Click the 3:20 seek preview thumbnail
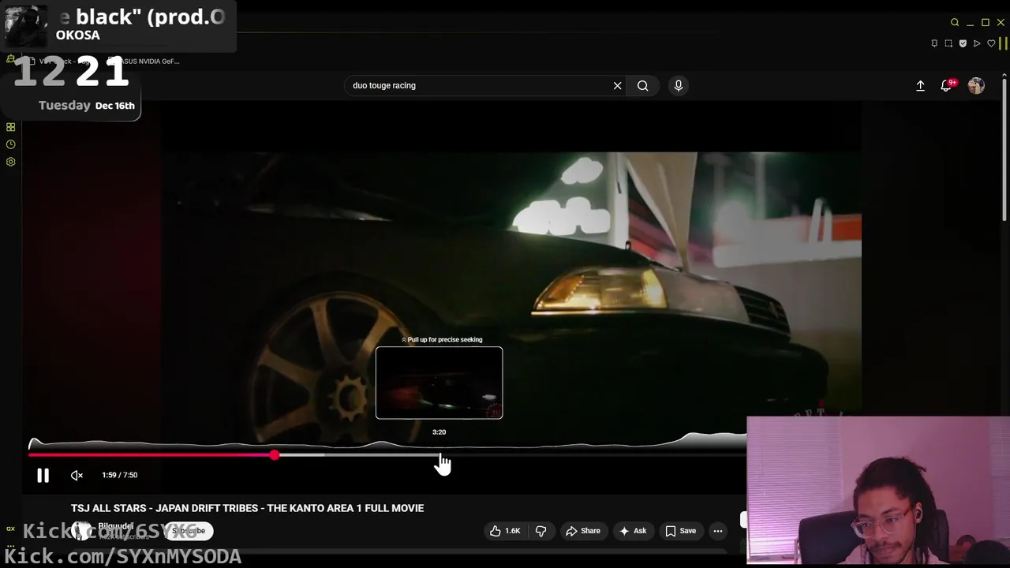 [x=439, y=383]
